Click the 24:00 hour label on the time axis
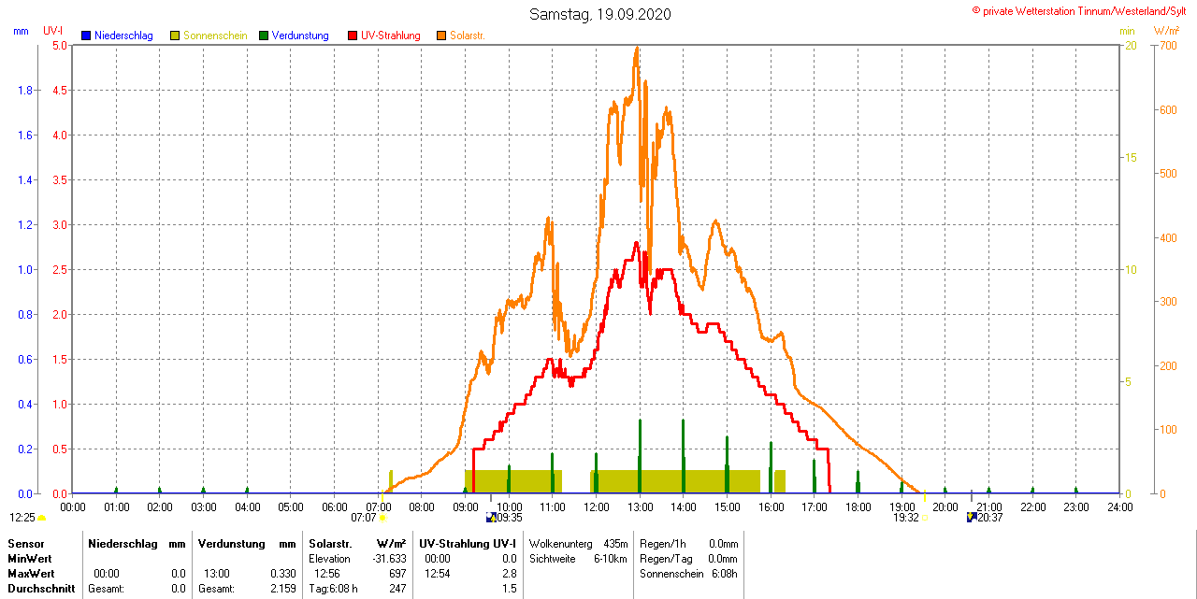The width and height of the screenshot is (1197, 599). (1119, 506)
